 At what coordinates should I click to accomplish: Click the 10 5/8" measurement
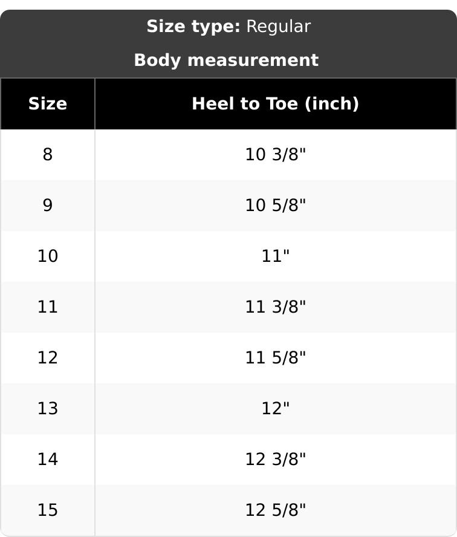coord(276,206)
